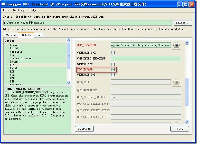Enable the GENERATE_CHI checkbox
The image size is (197, 144).
[113, 53]
